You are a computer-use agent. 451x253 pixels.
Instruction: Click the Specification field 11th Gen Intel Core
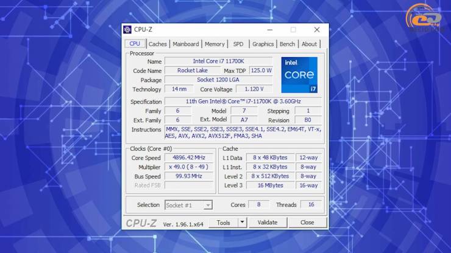[x=243, y=102]
